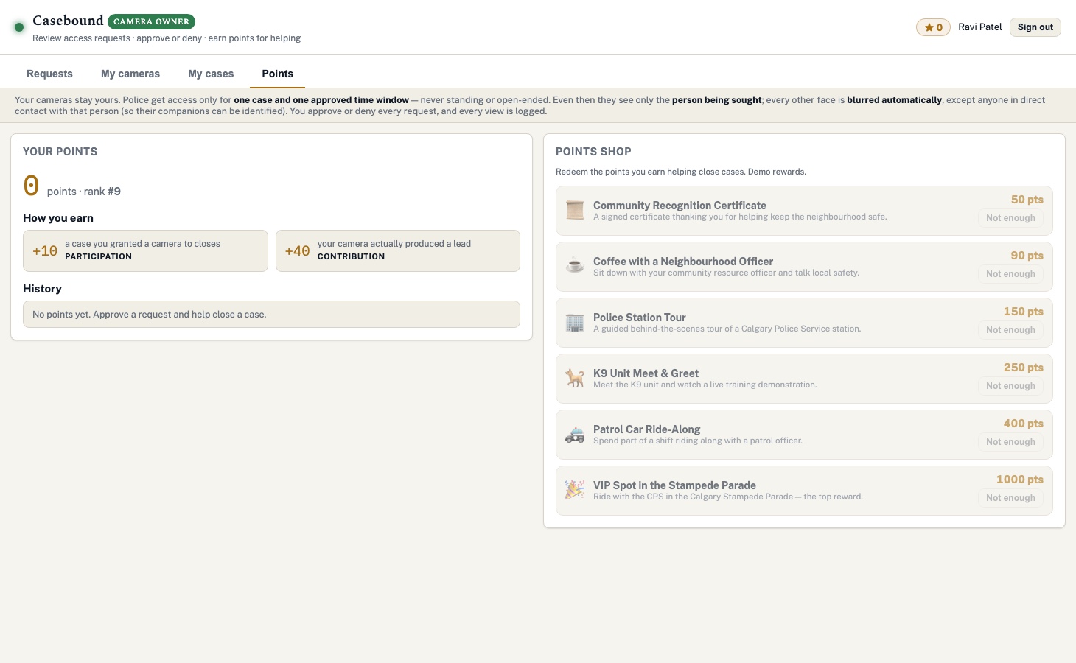Viewport: 1076px width, 663px height.
Task: Click the '50 pts' price label
Action: 1027,200
